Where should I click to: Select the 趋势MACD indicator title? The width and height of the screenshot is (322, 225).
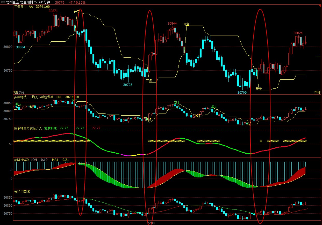click(21, 160)
